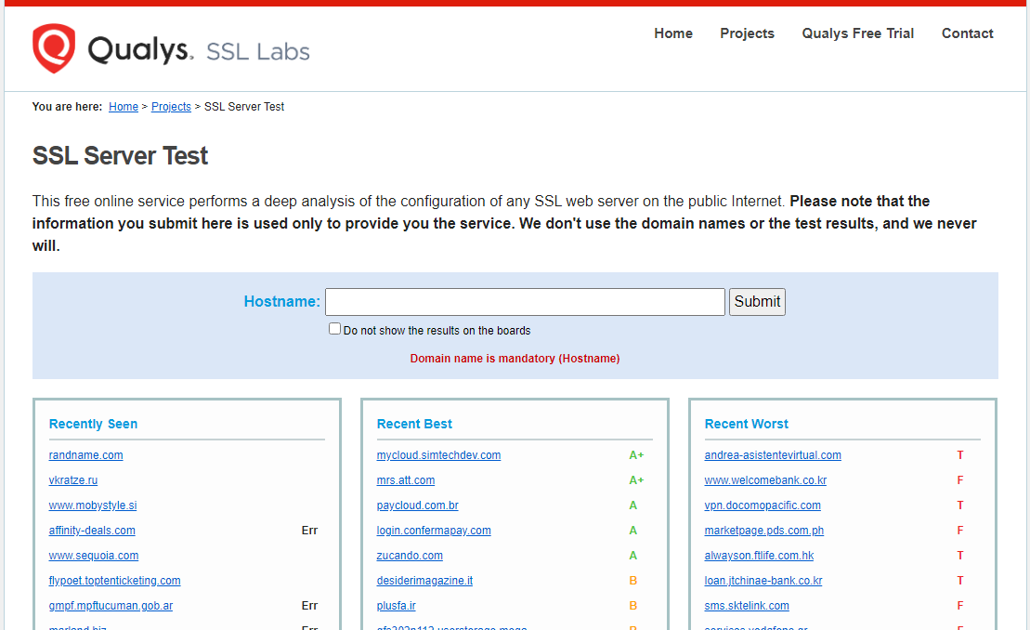1030x630 pixels.
Task: Click A+ grade beside mycloud.simtechdev.com
Action: click(x=636, y=455)
